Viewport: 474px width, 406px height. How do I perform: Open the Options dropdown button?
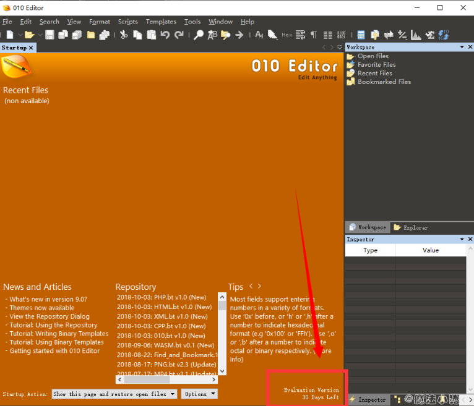[x=199, y=394]
